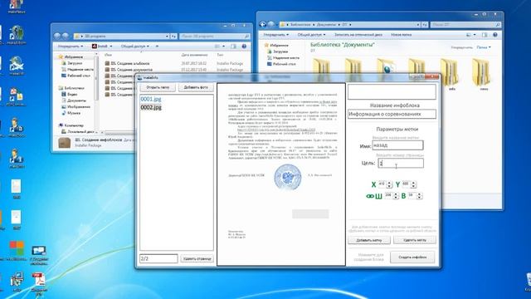
Task: Click the X coordinate spinner
Action: click(x=385, y=184)
